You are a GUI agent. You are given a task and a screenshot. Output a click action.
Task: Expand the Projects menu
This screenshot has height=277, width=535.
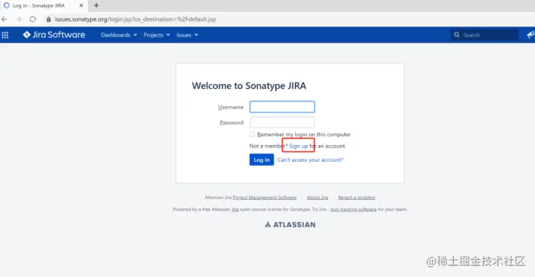156,35
